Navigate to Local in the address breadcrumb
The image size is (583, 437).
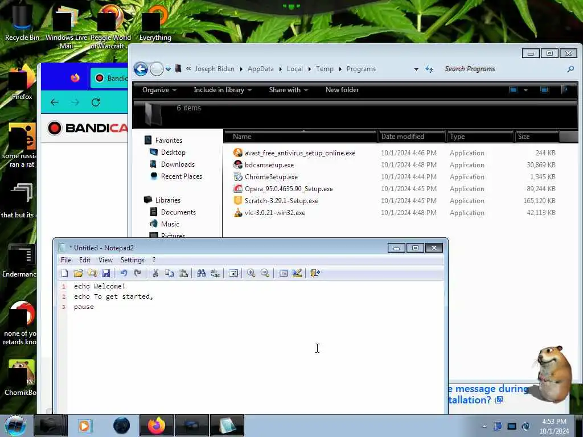[294, 69]
